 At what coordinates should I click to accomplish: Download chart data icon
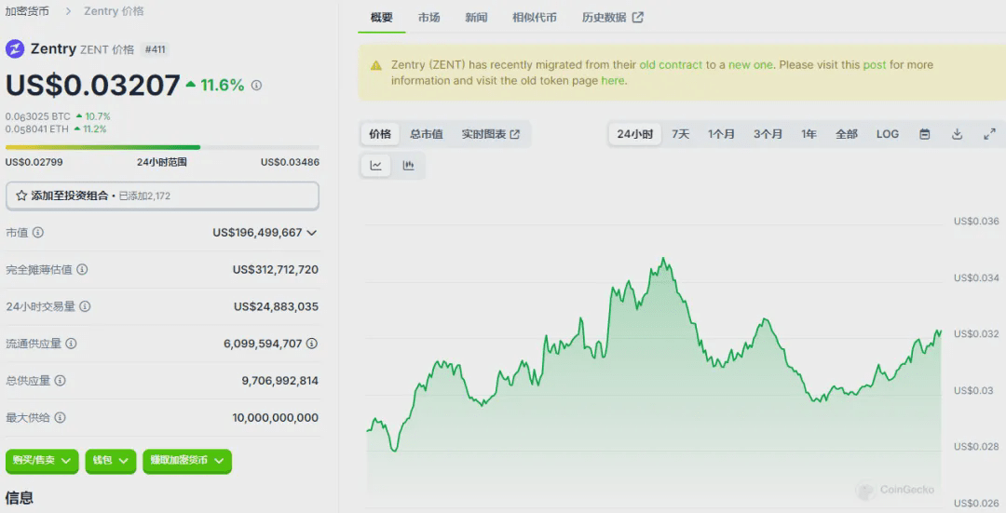(958, 134)
